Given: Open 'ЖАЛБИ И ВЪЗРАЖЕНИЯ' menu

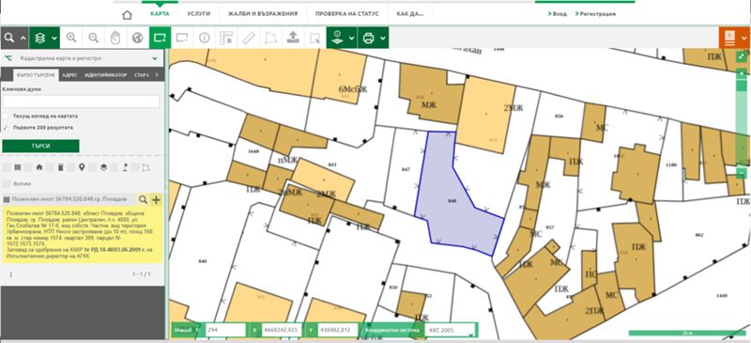Looking at the screenshot, I should (263, 14).
